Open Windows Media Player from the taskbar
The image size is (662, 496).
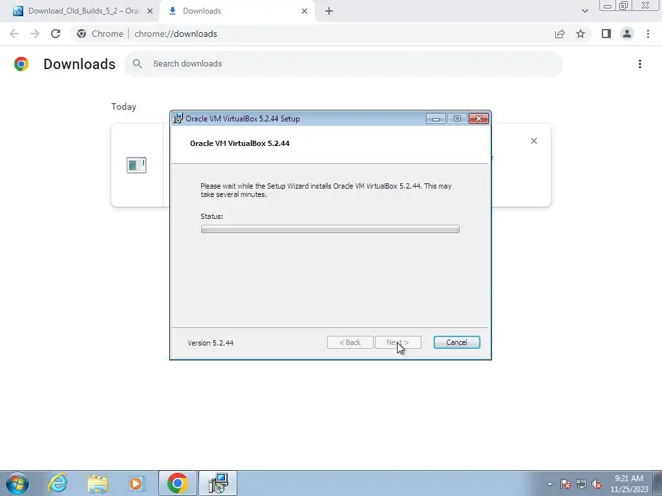[x=137, y=483]
